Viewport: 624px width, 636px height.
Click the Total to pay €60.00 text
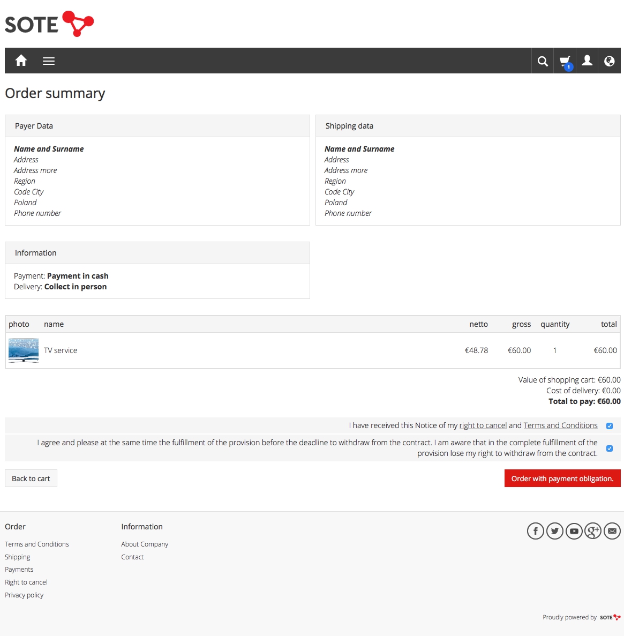click(x=584, y=401)
